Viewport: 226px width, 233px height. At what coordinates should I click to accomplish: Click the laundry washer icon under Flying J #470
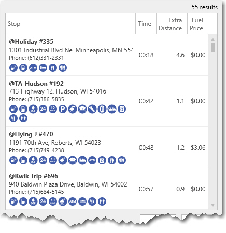click(102, 160)
